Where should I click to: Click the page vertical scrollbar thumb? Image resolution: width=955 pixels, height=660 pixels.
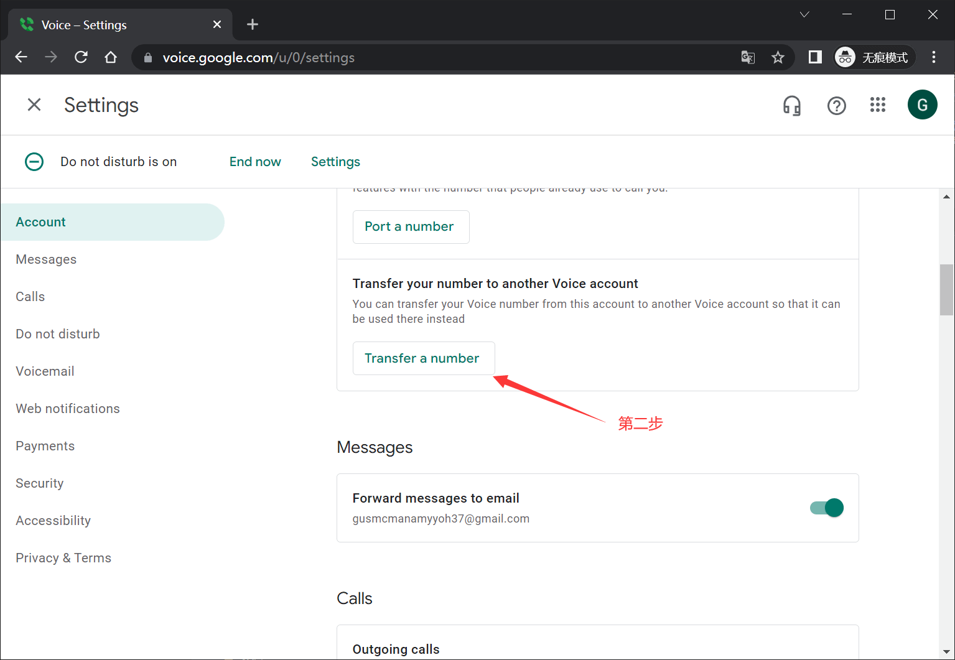[946, 290]
